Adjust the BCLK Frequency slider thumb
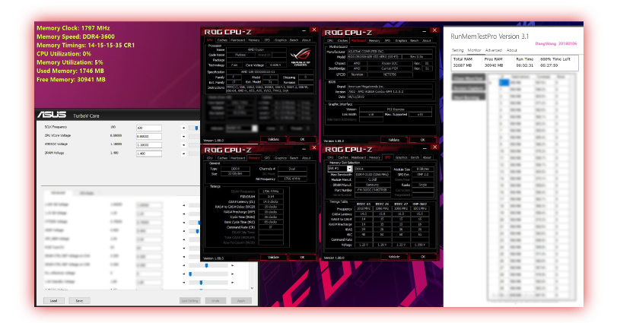The image size is (617, 323). tap(196, 128)
